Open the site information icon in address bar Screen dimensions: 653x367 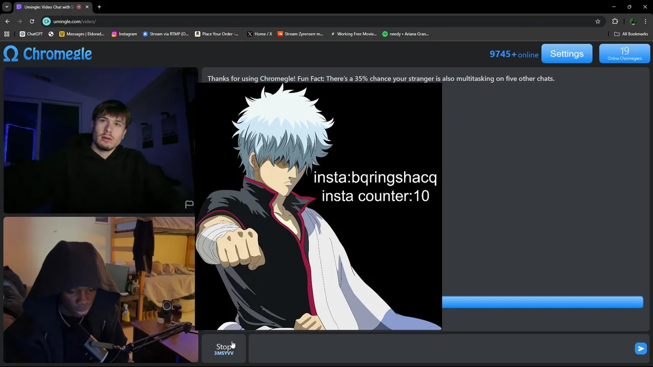(46, 21)
